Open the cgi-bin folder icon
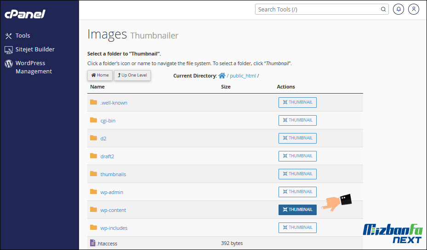The height and width of the screenshot is (250, 427). coord(93,120)
